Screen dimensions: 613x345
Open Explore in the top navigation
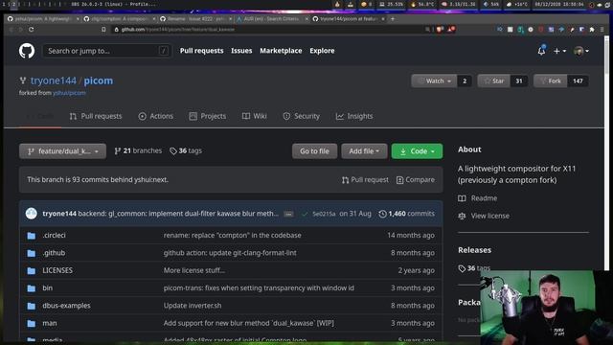pos(322,51)
